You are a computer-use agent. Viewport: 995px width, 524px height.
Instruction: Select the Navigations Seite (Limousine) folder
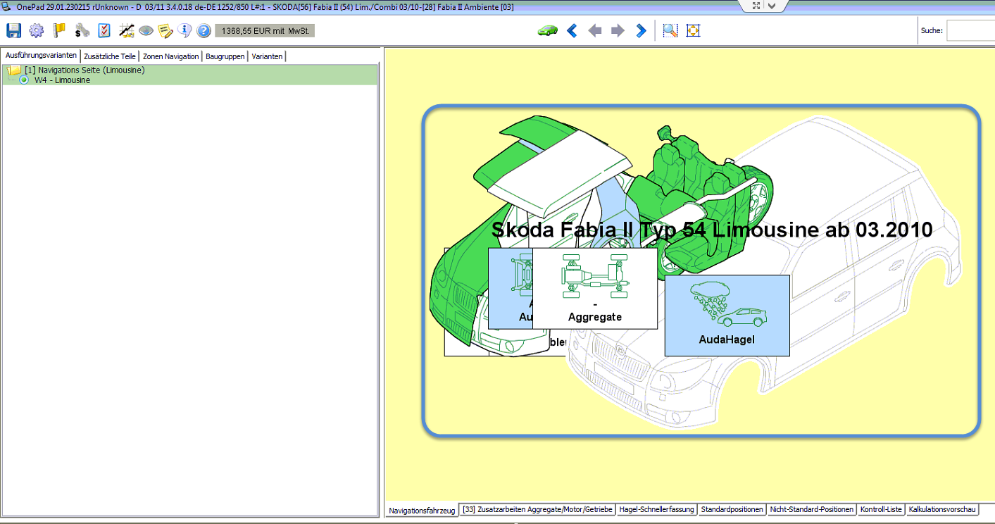(85, 70)
